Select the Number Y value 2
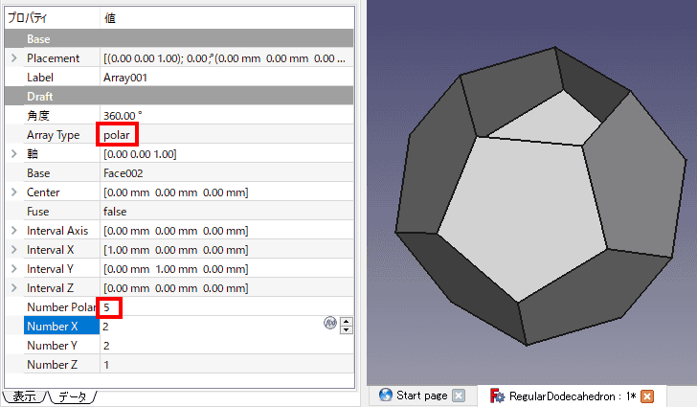This screenshot has width=697, height=407. pyautogui.click(x=106, y=346)
